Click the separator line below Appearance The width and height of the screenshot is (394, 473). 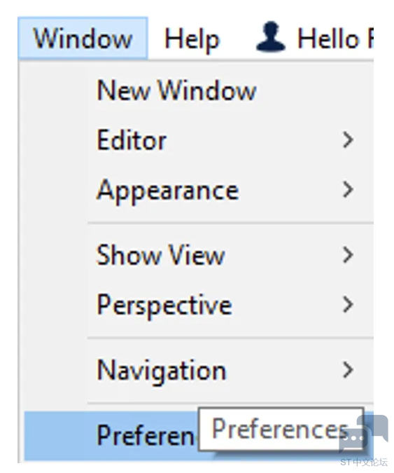pos(230,224)
